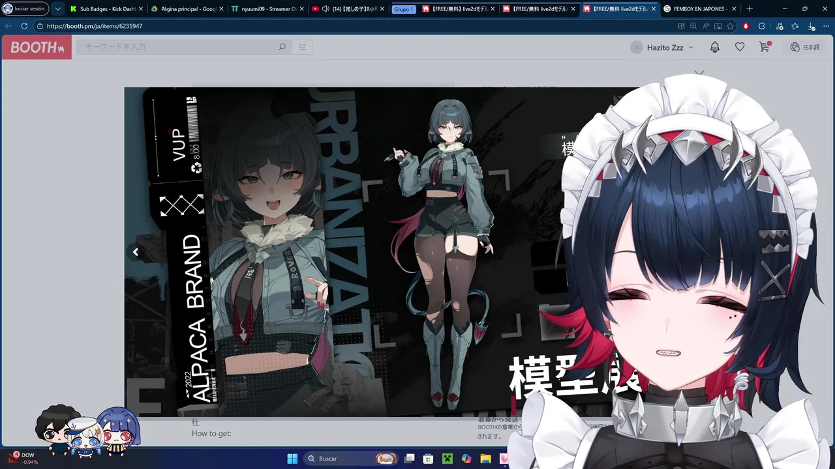Mute audio speaker icon on YouTube tab
Viewport: 835px width, 469px height.
tap(325, 9)
